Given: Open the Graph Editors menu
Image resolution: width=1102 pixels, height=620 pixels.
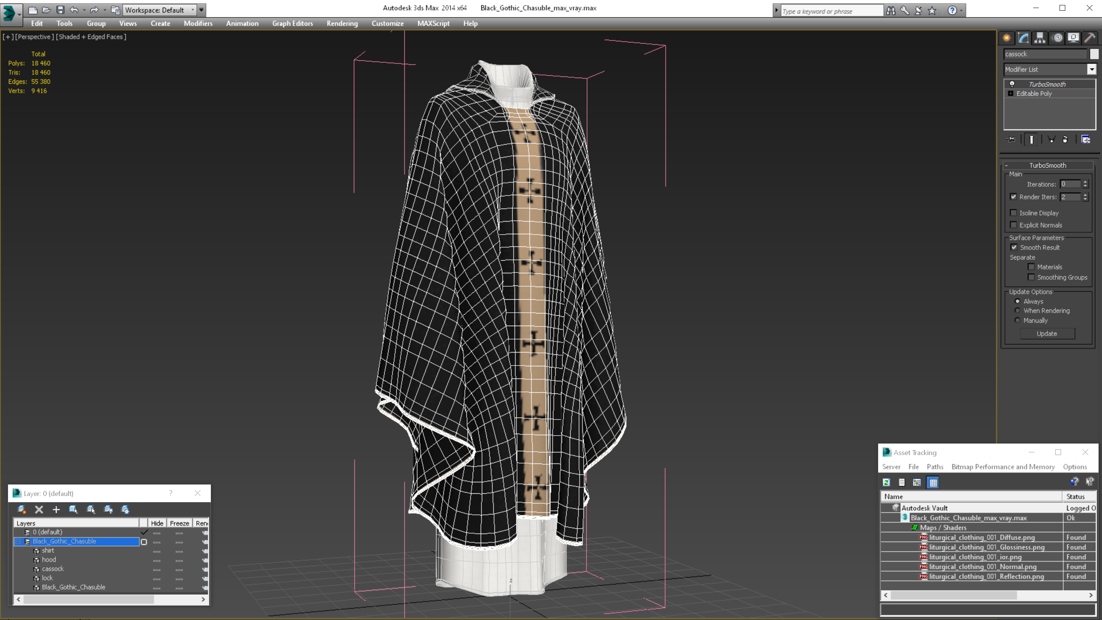Looking at the screenshot, I should pyautogui.click(x=293, y=23).
